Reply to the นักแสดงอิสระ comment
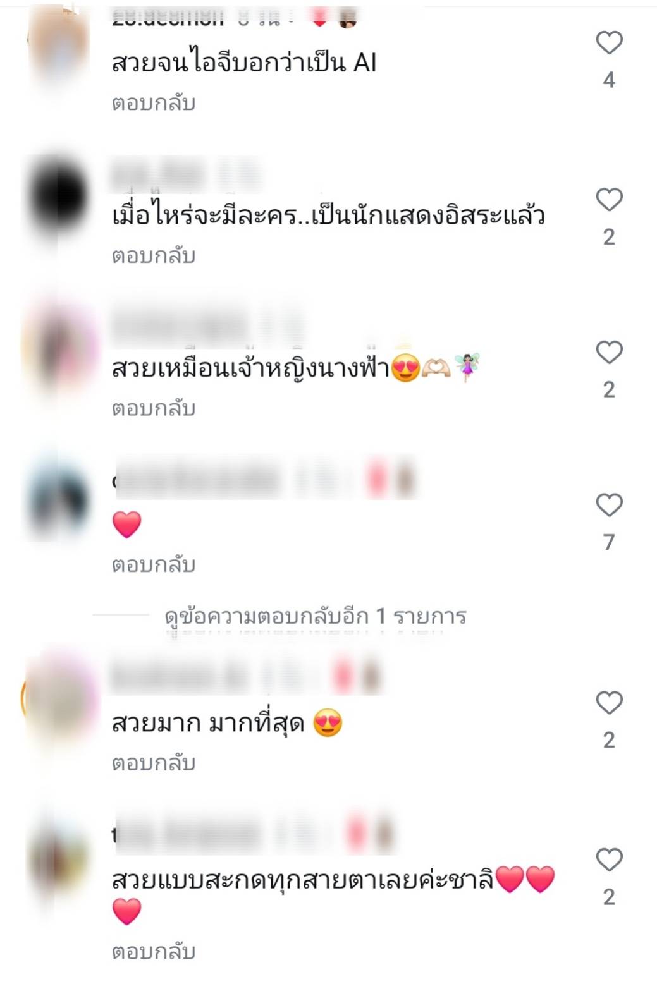The height and width of the screenshot is (996, 657). point(154,256)
